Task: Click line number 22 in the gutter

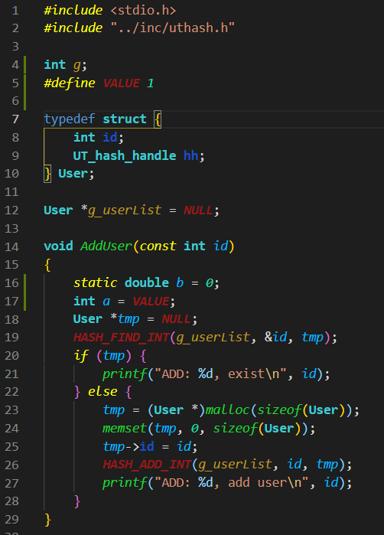Action: (x=11, y=391)
